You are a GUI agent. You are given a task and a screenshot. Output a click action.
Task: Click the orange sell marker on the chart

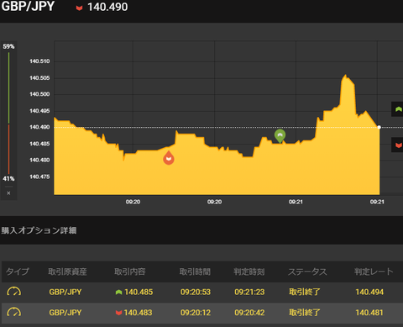(x=169, y=158)
